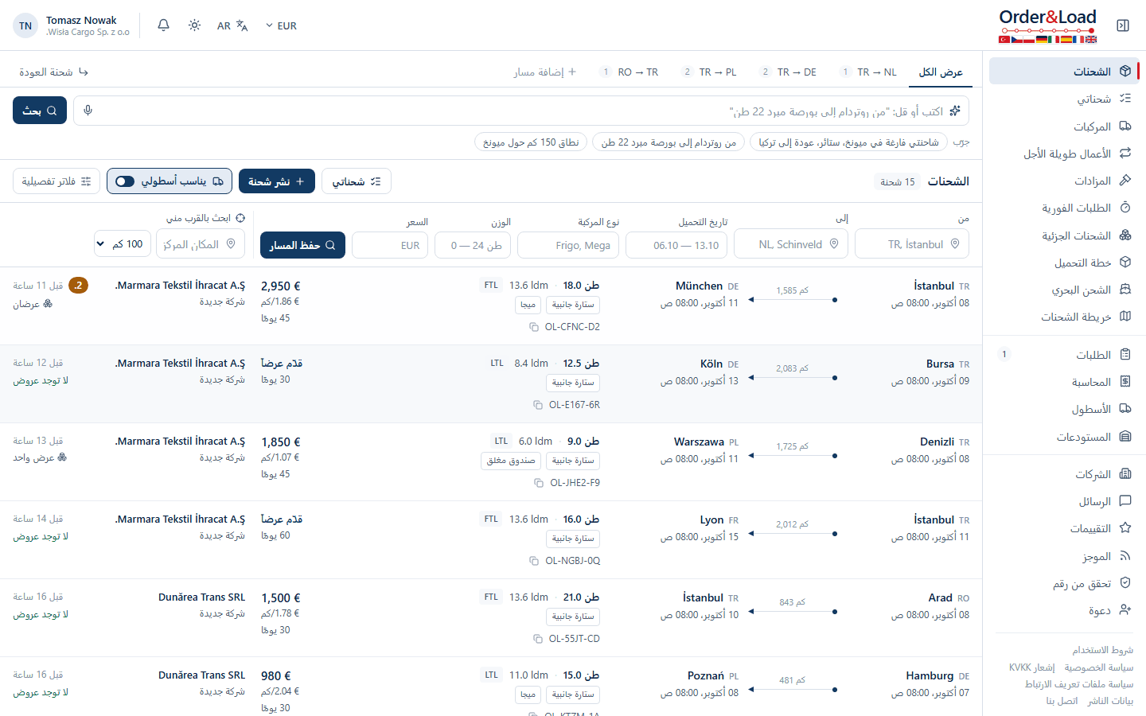Viewport: 1146px width, 716px height.
Task: Copy shipment code OL-E167-6R
Action: (538, 405)
